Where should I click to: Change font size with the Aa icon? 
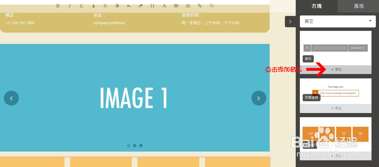tap(129, 6)
